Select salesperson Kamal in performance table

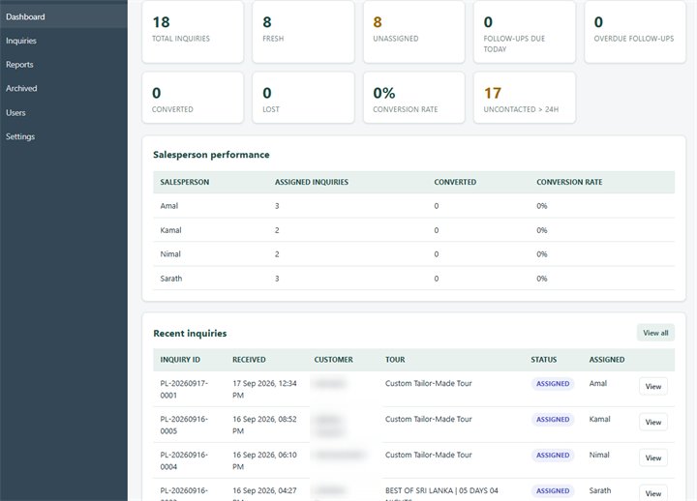(170, 230)
